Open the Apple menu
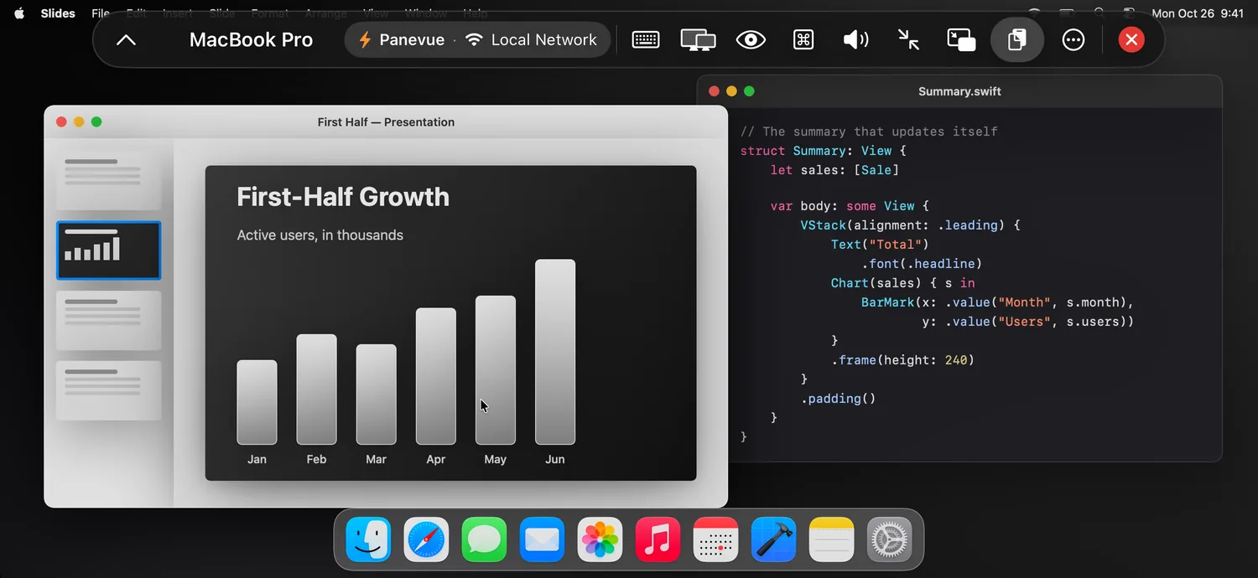This screenshot has width=1258, height=578. tap(19, 13)
